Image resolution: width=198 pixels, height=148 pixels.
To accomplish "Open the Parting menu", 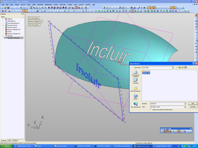I will point(56,5).
